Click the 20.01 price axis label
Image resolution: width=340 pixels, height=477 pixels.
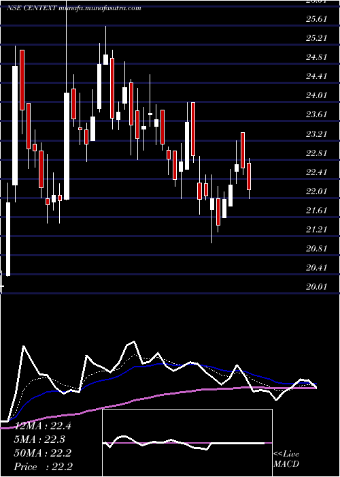pyautogui.click(x=316, y=287)
